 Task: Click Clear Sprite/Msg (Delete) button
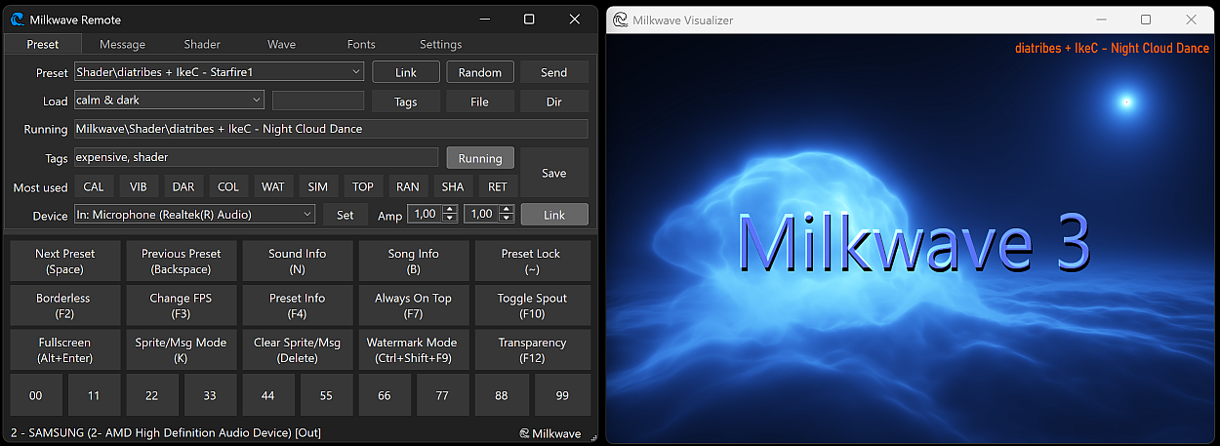tap(298, 350)
